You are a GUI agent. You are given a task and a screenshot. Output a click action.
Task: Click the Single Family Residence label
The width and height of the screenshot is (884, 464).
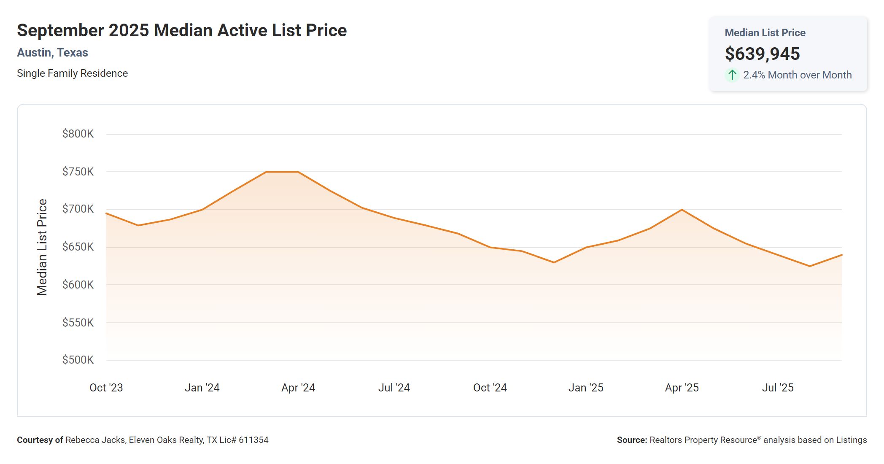(x=72, y=73)
